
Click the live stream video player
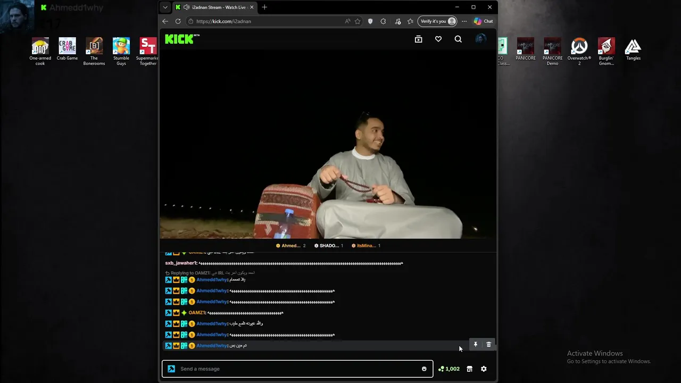[328, 144]
